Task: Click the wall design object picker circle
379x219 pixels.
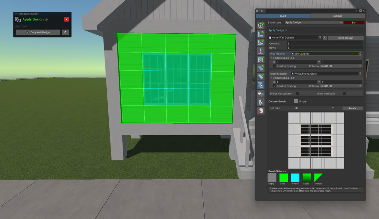Action: [320, 37]
